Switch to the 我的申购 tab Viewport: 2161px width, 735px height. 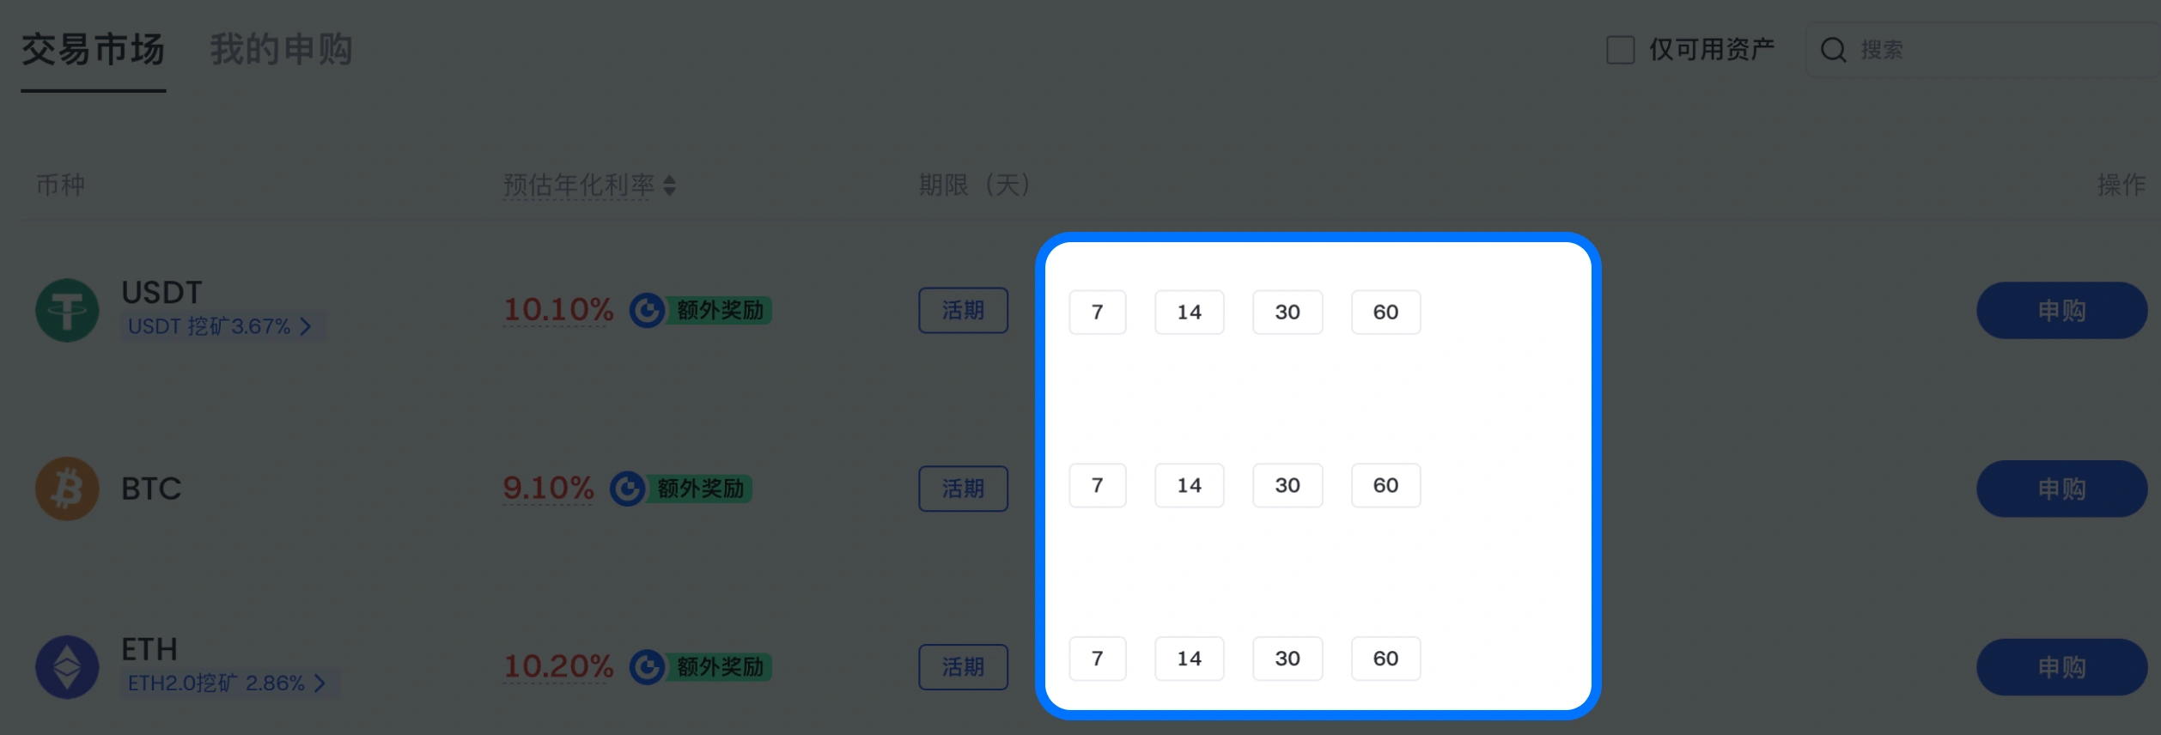click(281, 50)
